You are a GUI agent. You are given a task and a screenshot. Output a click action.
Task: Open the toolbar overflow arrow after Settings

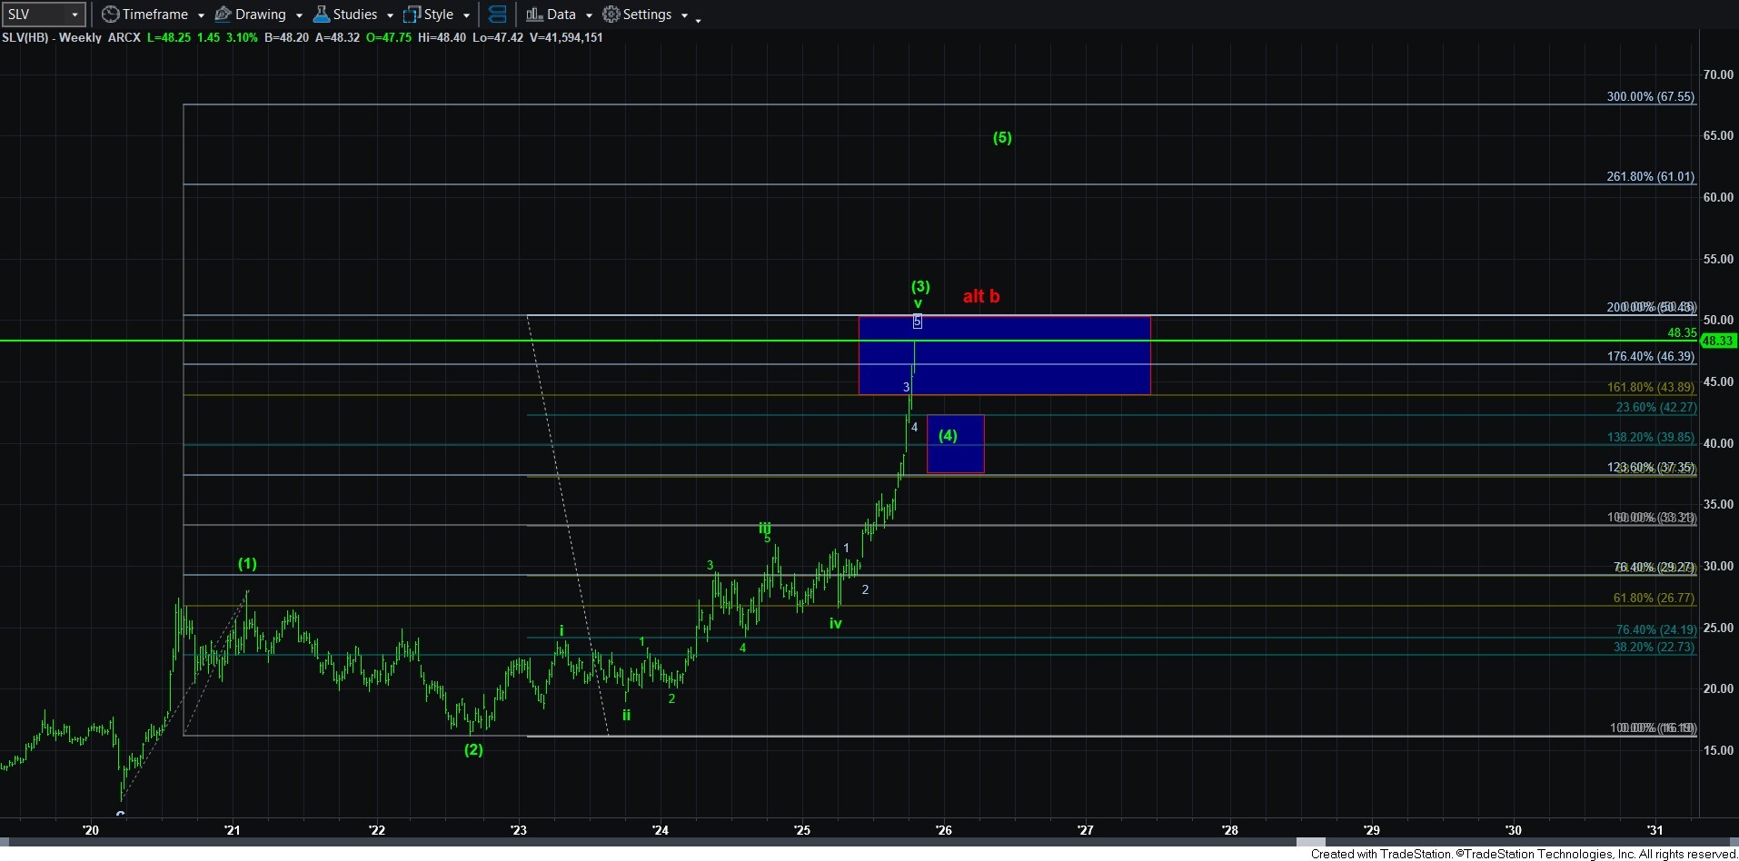(x=698, y=20)
